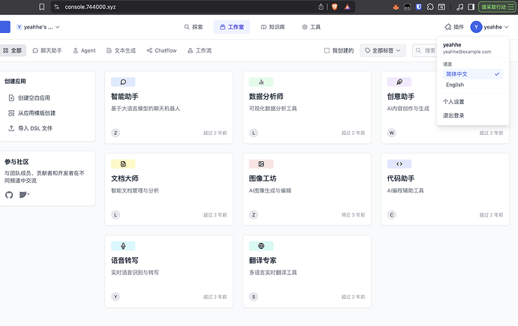
Task: Click the chat bubble icon on 智能助手 card
Action: 123,82
